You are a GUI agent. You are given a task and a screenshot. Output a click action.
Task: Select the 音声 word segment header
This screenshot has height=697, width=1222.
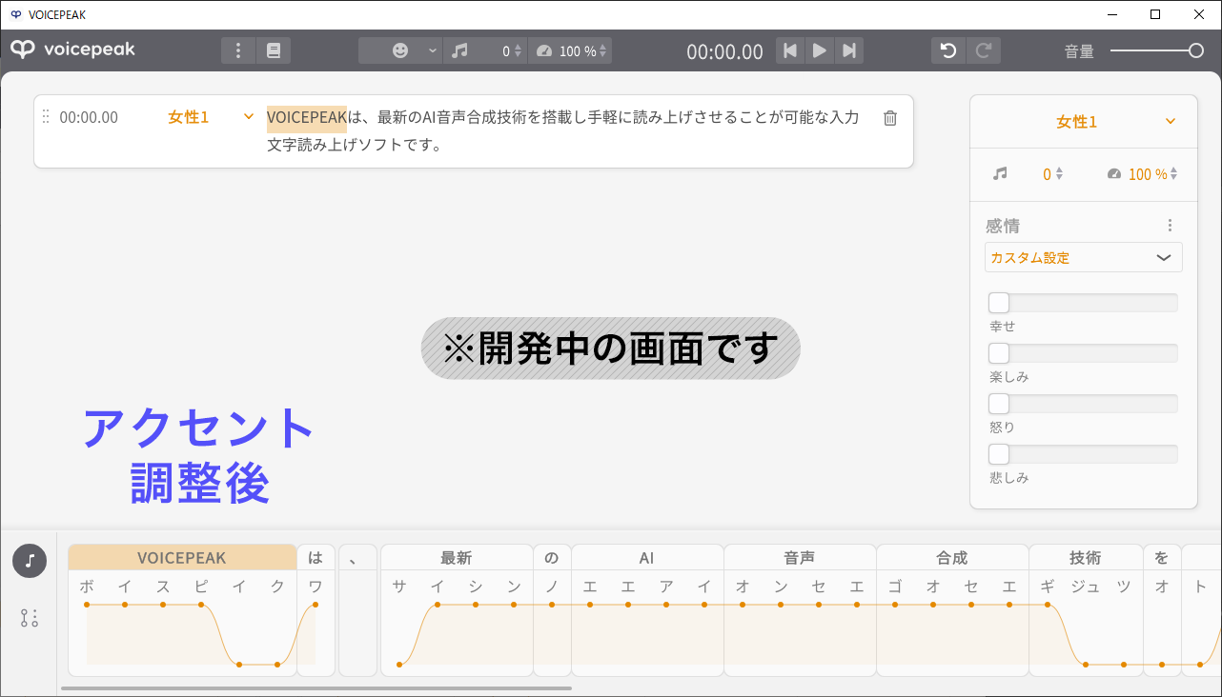[800, 558]
